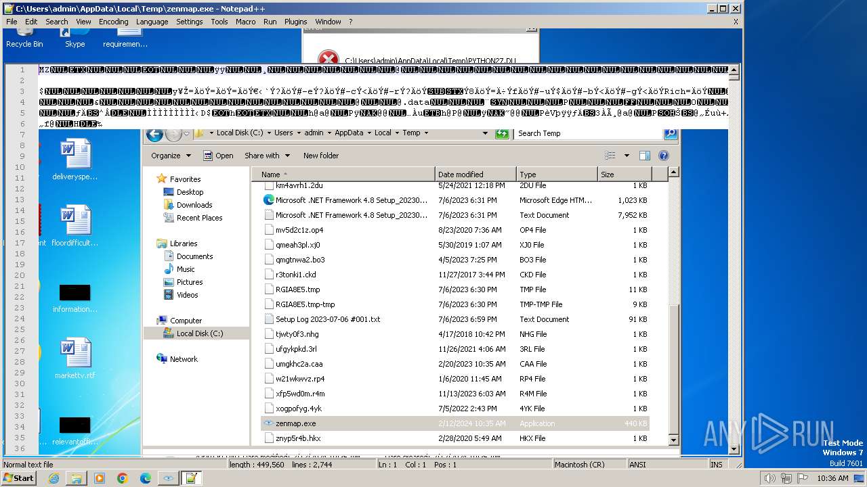Viewport: 867px width, 487px height.
Task: Select Recent Places in the navigation pane
Action: pyautogui.click(x=199, y=218)
